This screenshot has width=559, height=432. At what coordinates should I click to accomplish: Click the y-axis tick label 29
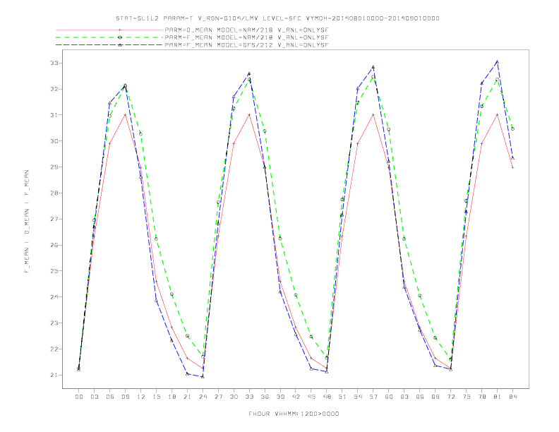pos(54,167)
